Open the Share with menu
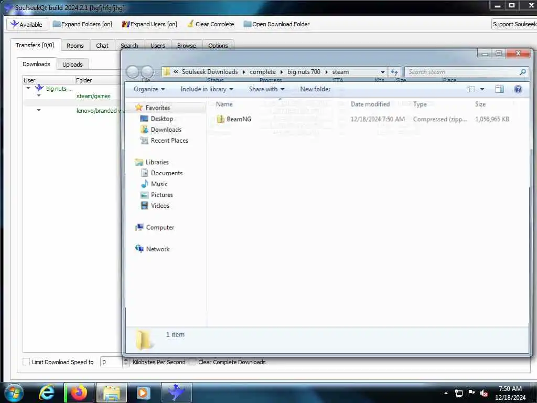Viewport: 537px width, 403px height. pyautogui.click(x=266, y=89)
